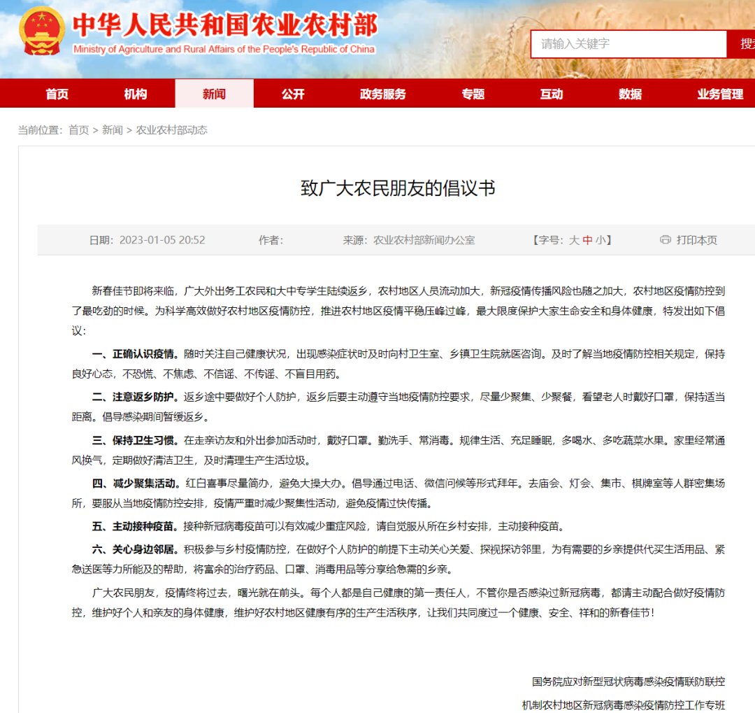Click the national emblem logo
This screenshot has height=713, width=755.
click(42, 31)
